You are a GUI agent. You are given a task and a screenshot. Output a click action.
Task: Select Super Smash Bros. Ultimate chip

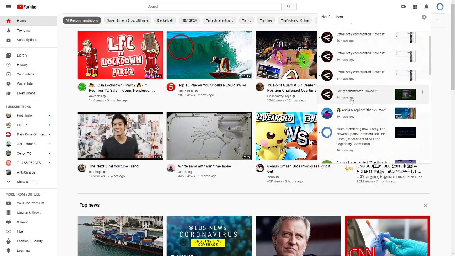point(128,21)
